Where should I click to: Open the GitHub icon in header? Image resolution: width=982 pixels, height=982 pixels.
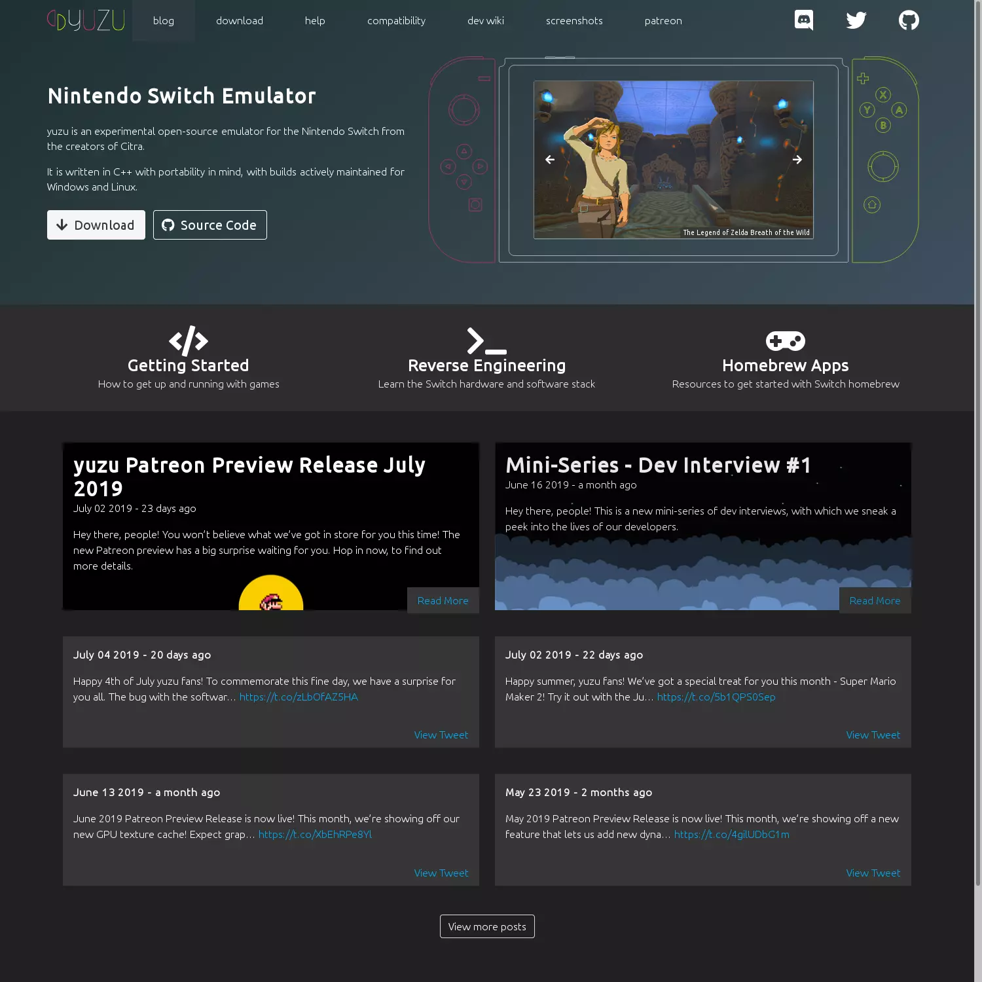(909, 20)
